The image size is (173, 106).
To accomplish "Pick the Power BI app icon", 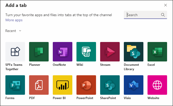I will [63, 85].
